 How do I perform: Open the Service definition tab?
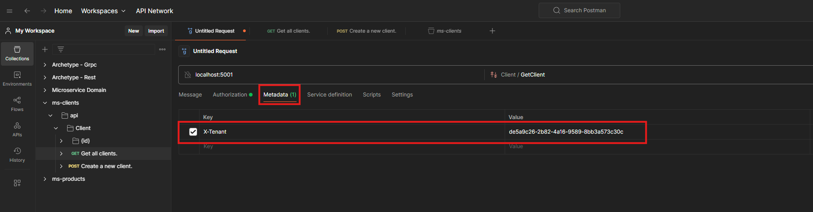point(330,95)
